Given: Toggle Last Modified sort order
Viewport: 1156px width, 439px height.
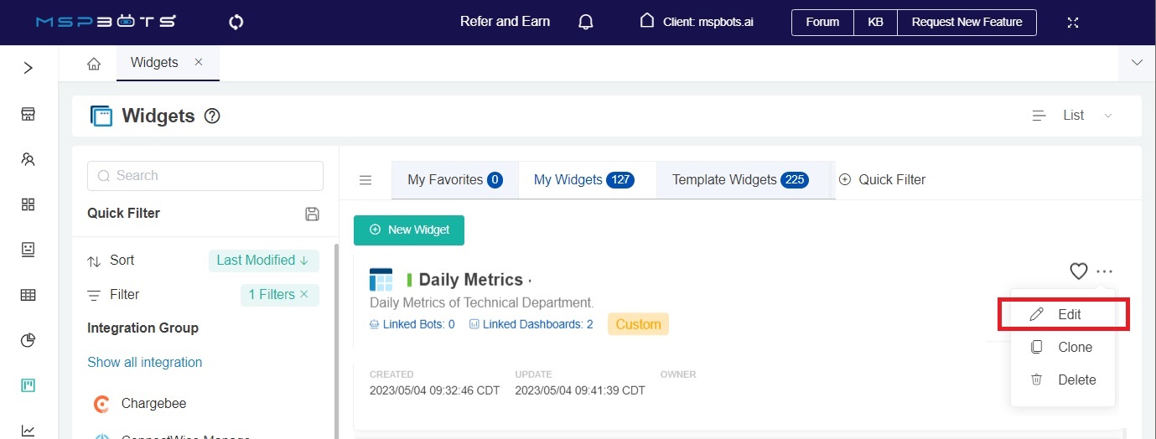Looking at the screenshot, I should point(262,261).
